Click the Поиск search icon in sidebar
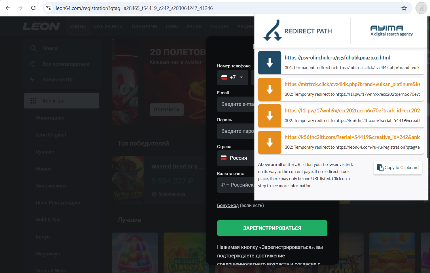 (x=33, y=48)
